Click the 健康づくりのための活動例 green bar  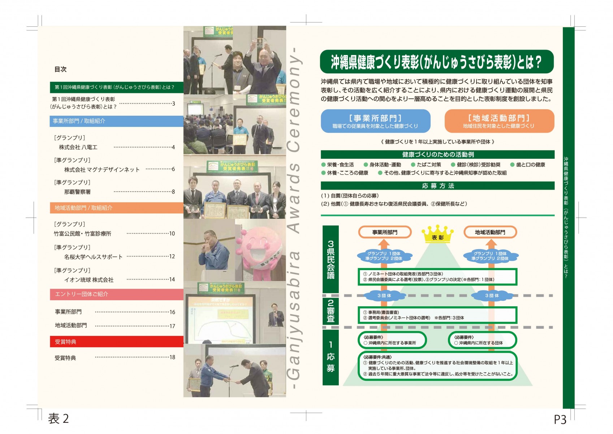[x=437, y=154]
